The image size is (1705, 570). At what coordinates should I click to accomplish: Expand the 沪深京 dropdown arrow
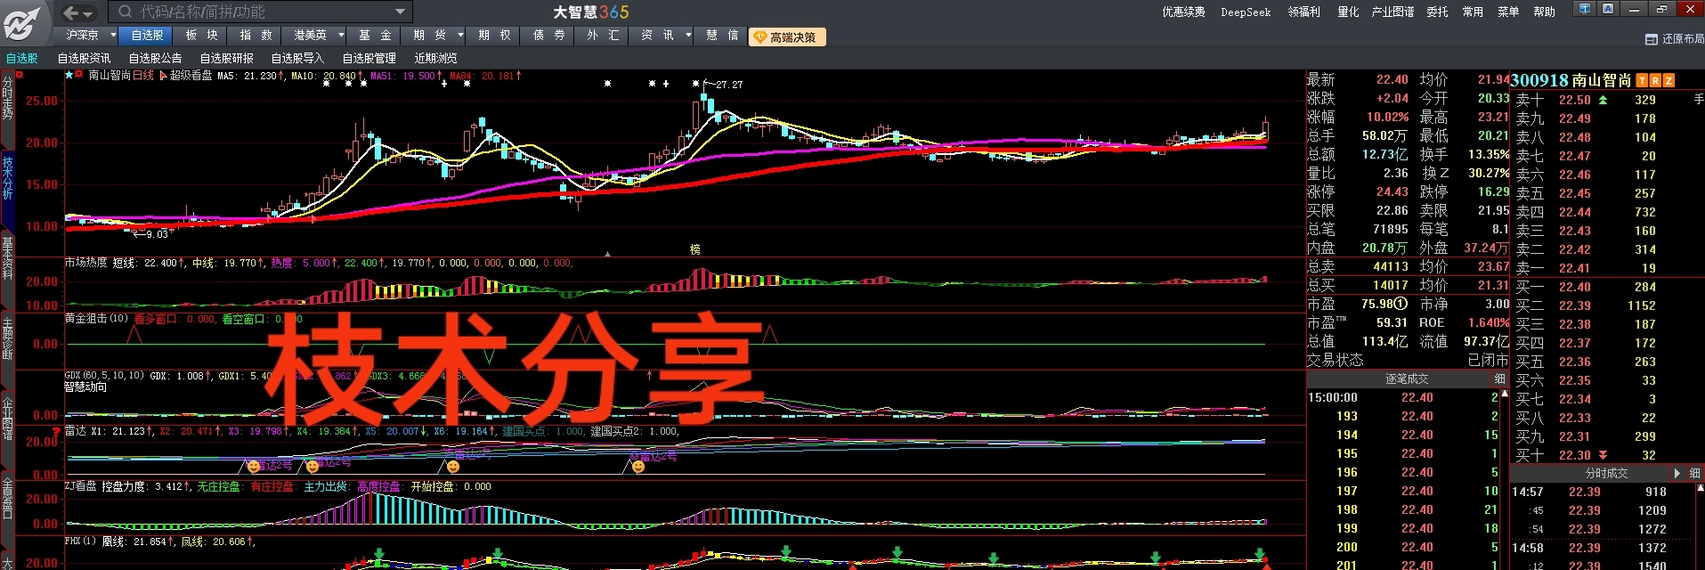click(x=113, y=36)
